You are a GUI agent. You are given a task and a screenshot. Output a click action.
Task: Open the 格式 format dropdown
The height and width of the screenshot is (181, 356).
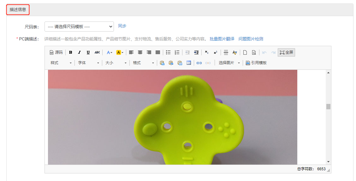pos(144,63)
